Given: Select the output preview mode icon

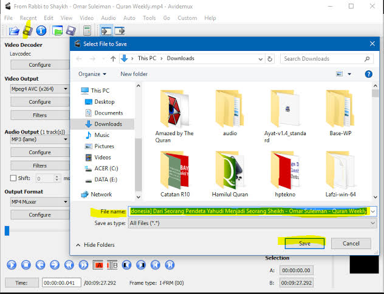Looking at the screenshot, I should pos(120,31).
